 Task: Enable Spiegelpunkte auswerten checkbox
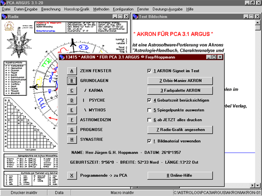[x=149, y=110]
